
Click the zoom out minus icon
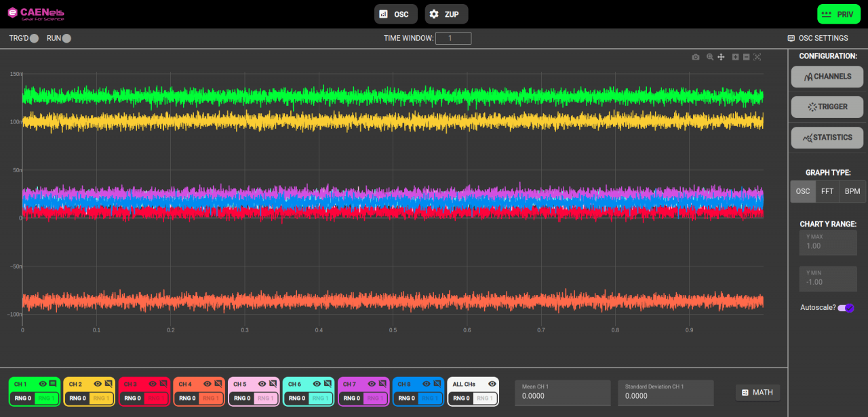click(x=747, y=58)
